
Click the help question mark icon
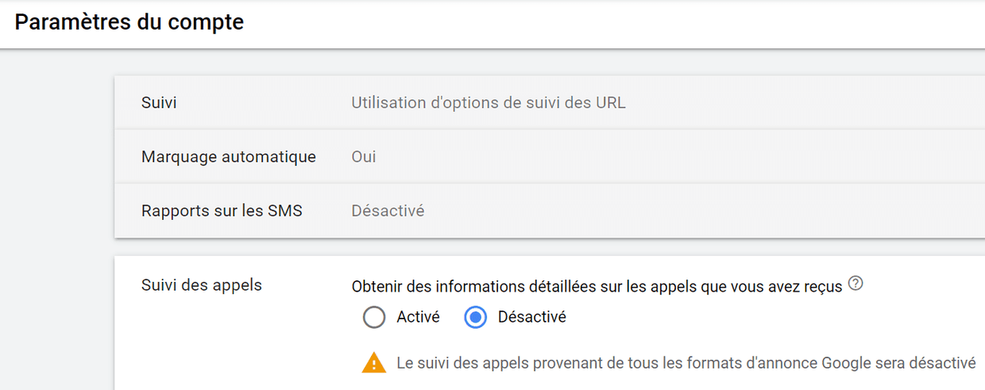tap(856, 284)
